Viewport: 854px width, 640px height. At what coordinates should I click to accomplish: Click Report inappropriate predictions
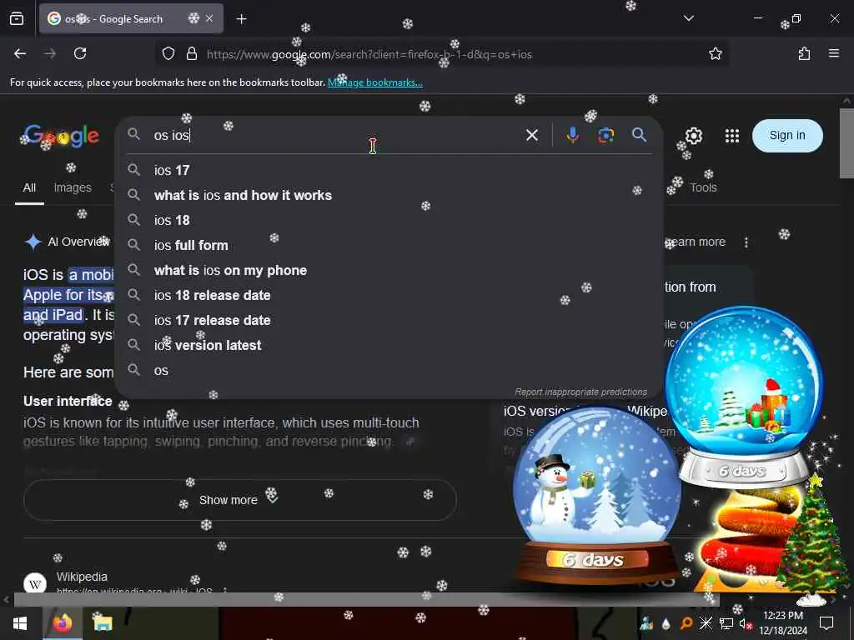(x=580, y=392)
